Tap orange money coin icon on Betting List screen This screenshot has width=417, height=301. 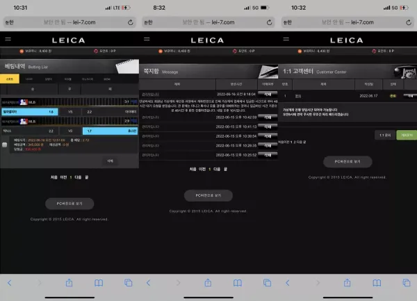coord(22,51)
